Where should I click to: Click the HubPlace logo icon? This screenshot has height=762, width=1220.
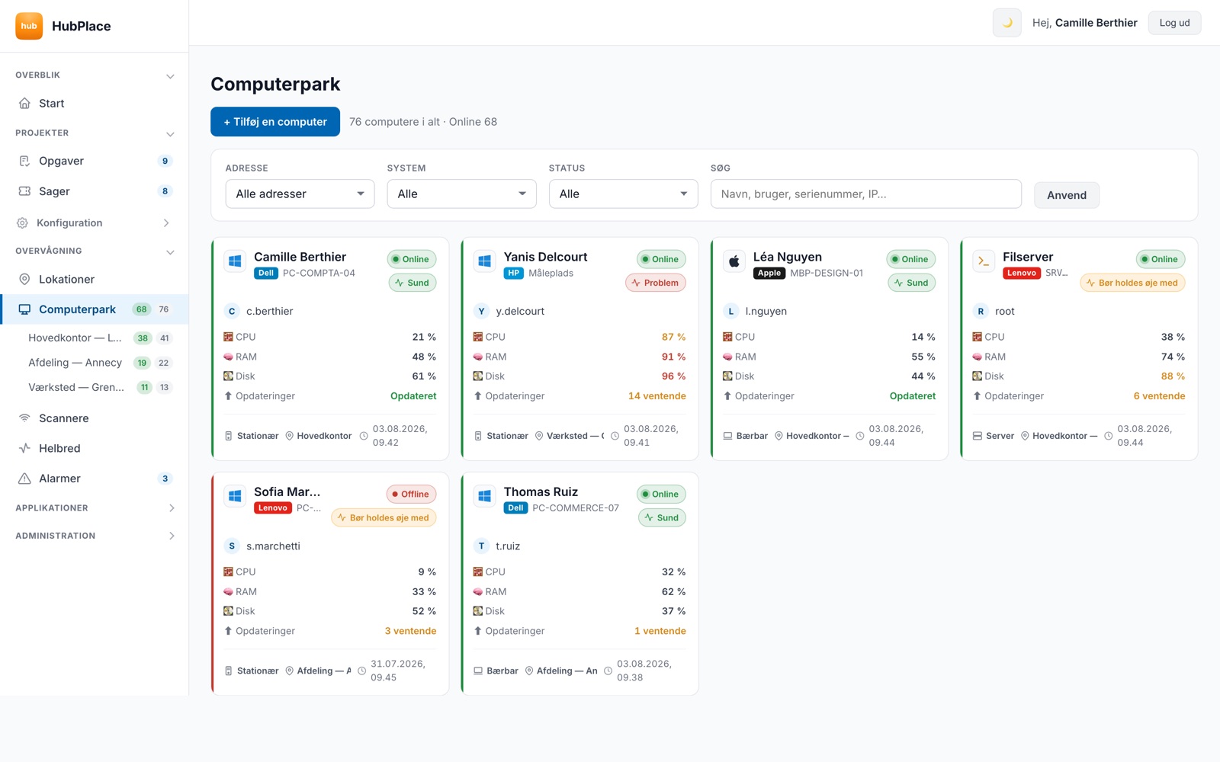29,26
